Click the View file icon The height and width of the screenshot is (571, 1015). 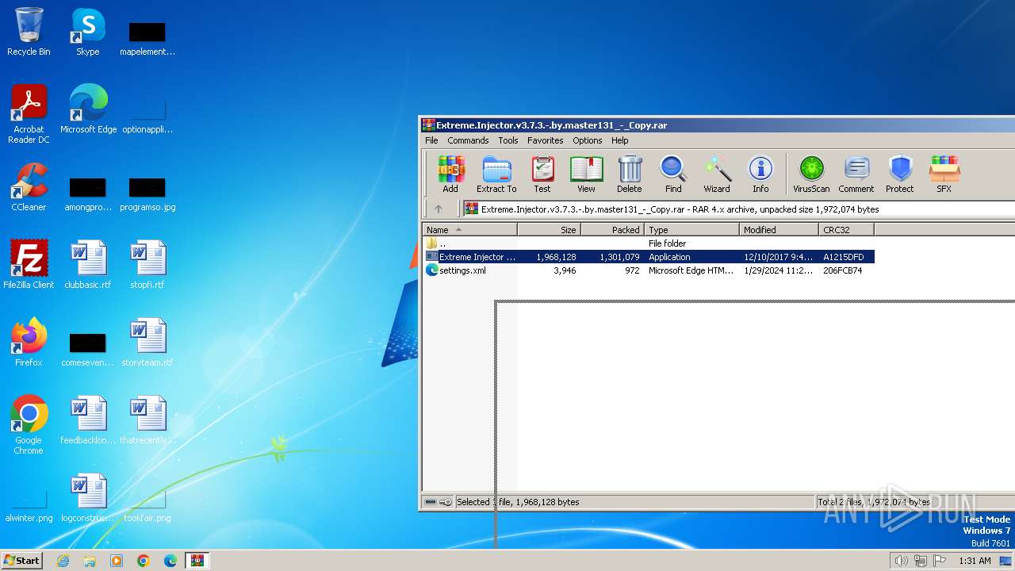coord(586,174)
